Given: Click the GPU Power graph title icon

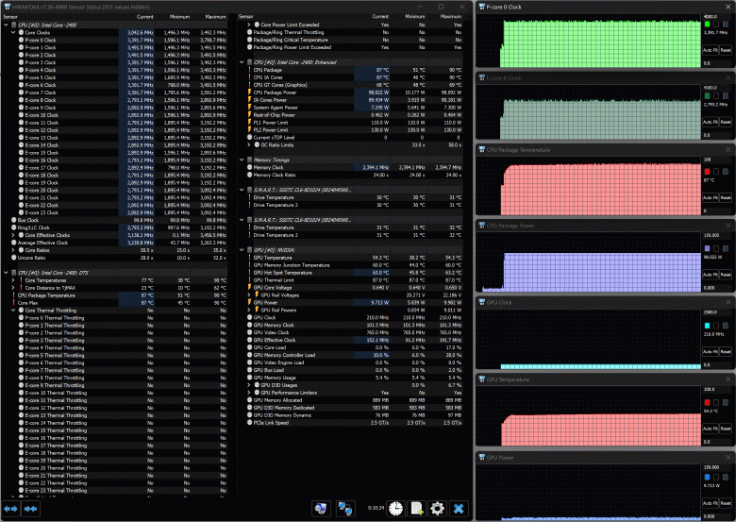Looking at the screenshot, I should pyautogui.click(x=481, y=457).
